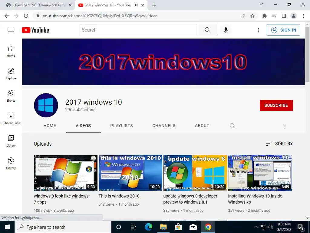Click the browser forward arrow

(x=16, y=16)
